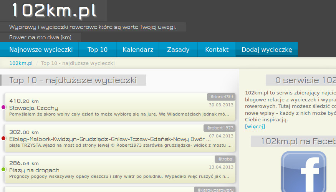336x192 pixels.
Task: Click the @daniel3ttt author tag
Action: 221,97
